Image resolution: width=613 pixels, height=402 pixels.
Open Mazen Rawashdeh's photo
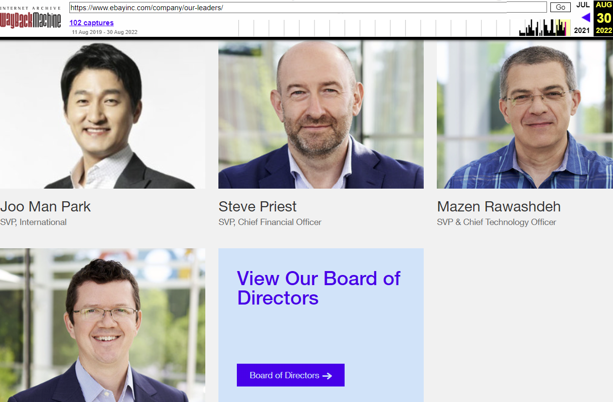click(525, 114)
